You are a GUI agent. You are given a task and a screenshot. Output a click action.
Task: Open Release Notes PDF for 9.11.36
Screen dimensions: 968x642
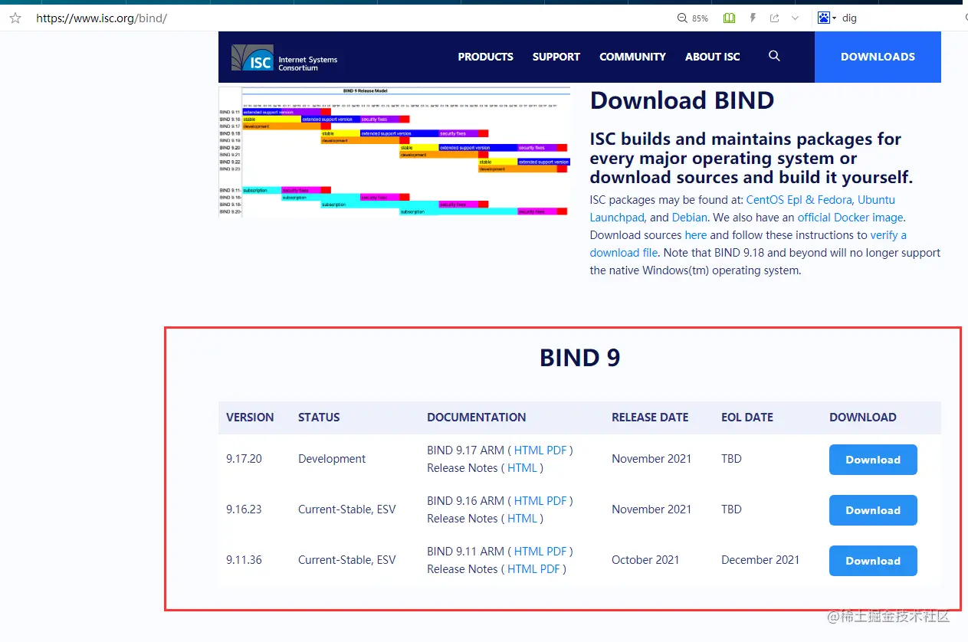550,569
